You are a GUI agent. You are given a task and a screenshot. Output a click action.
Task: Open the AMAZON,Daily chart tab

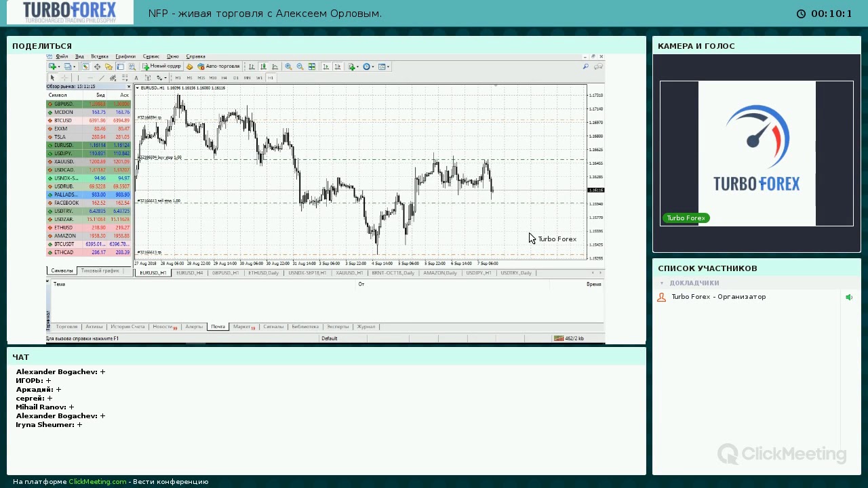[440, 272]
